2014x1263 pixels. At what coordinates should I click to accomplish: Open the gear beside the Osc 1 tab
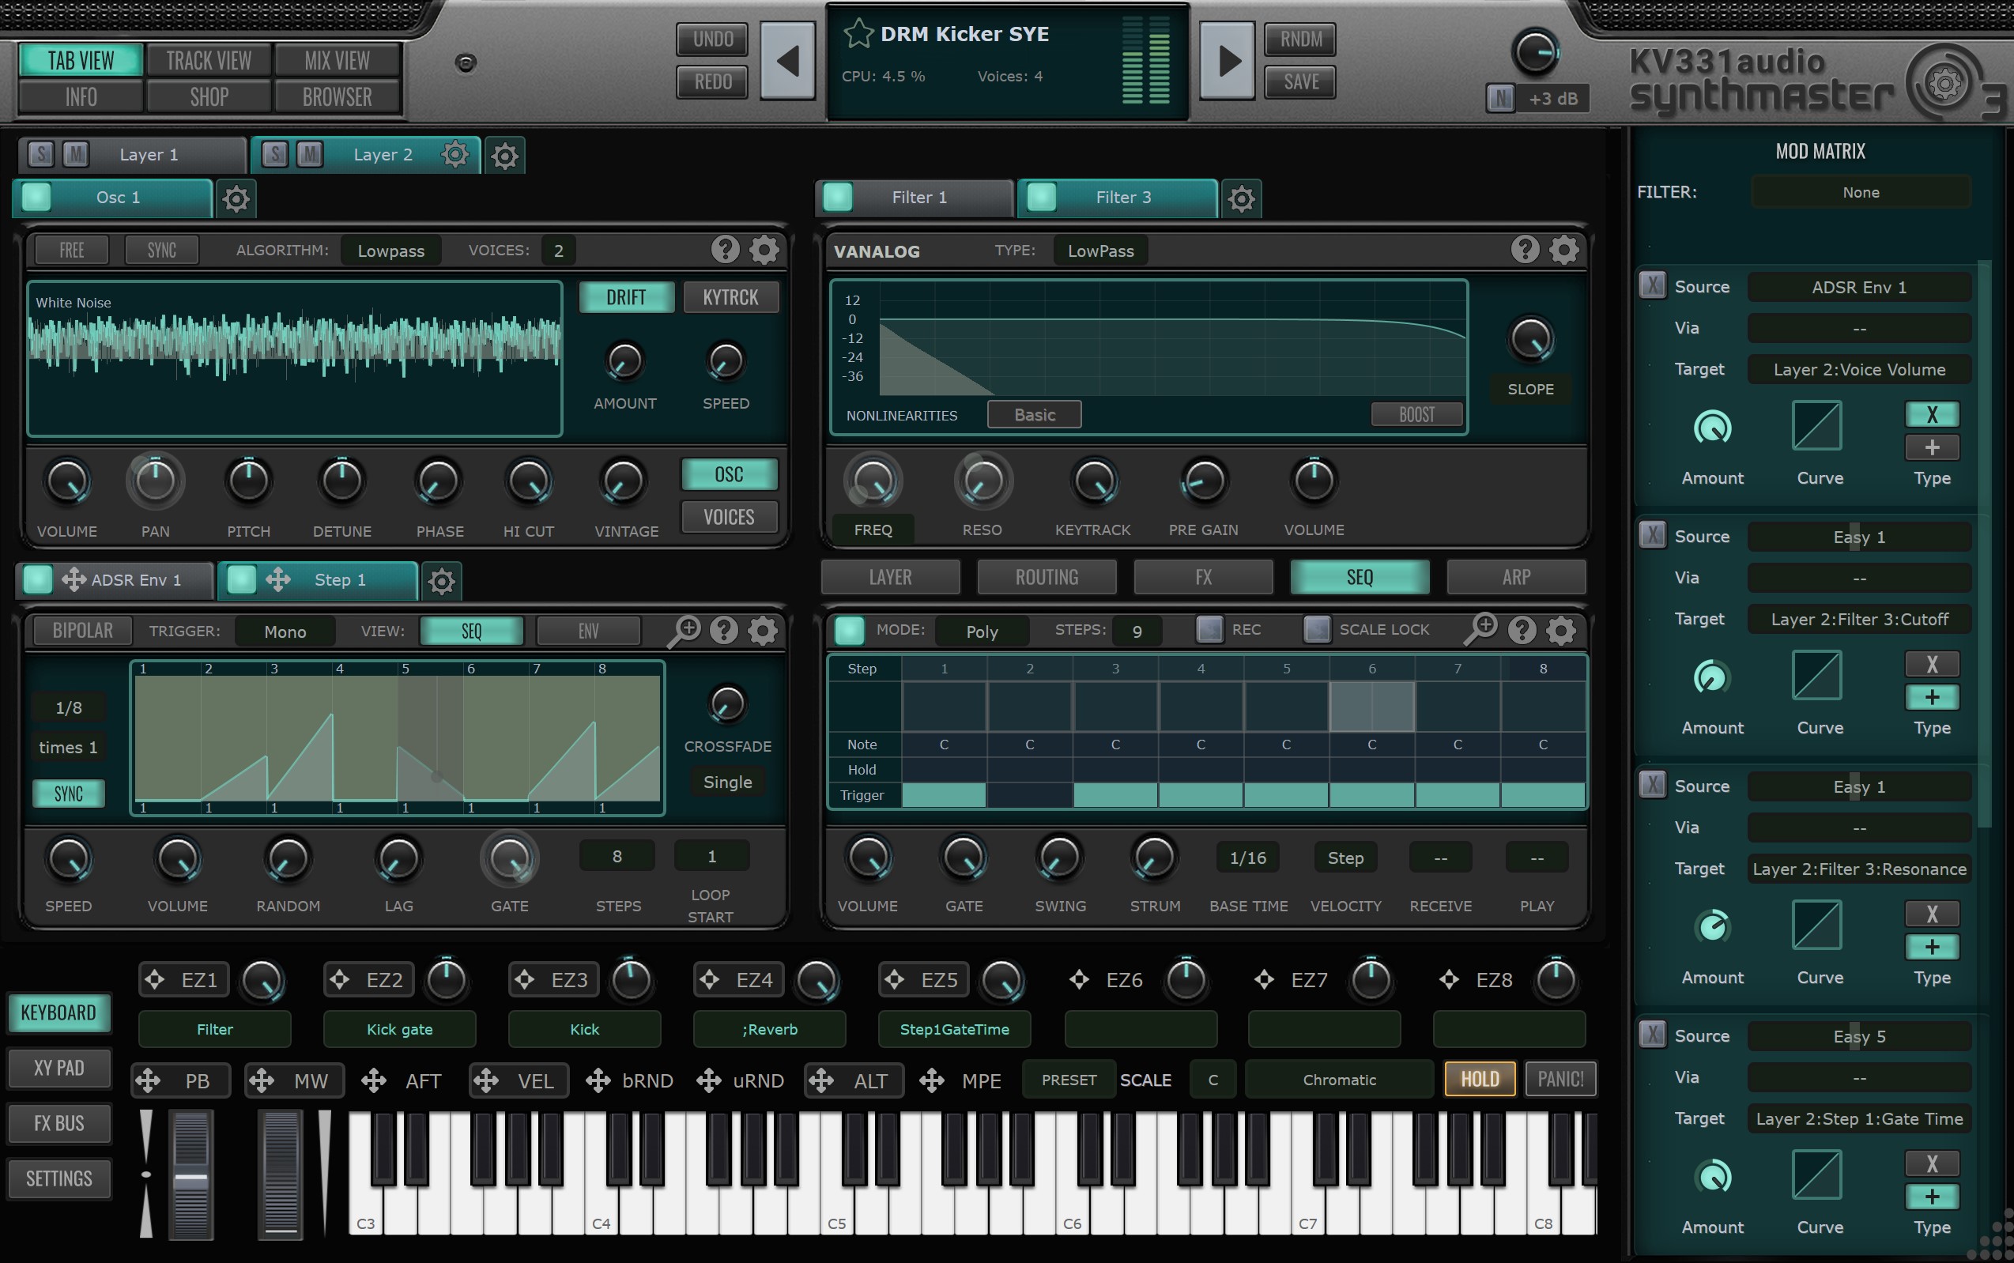(236, 199)
